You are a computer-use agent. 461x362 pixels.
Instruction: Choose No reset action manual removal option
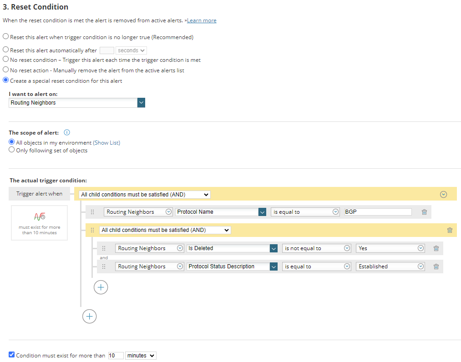[6, 70]
